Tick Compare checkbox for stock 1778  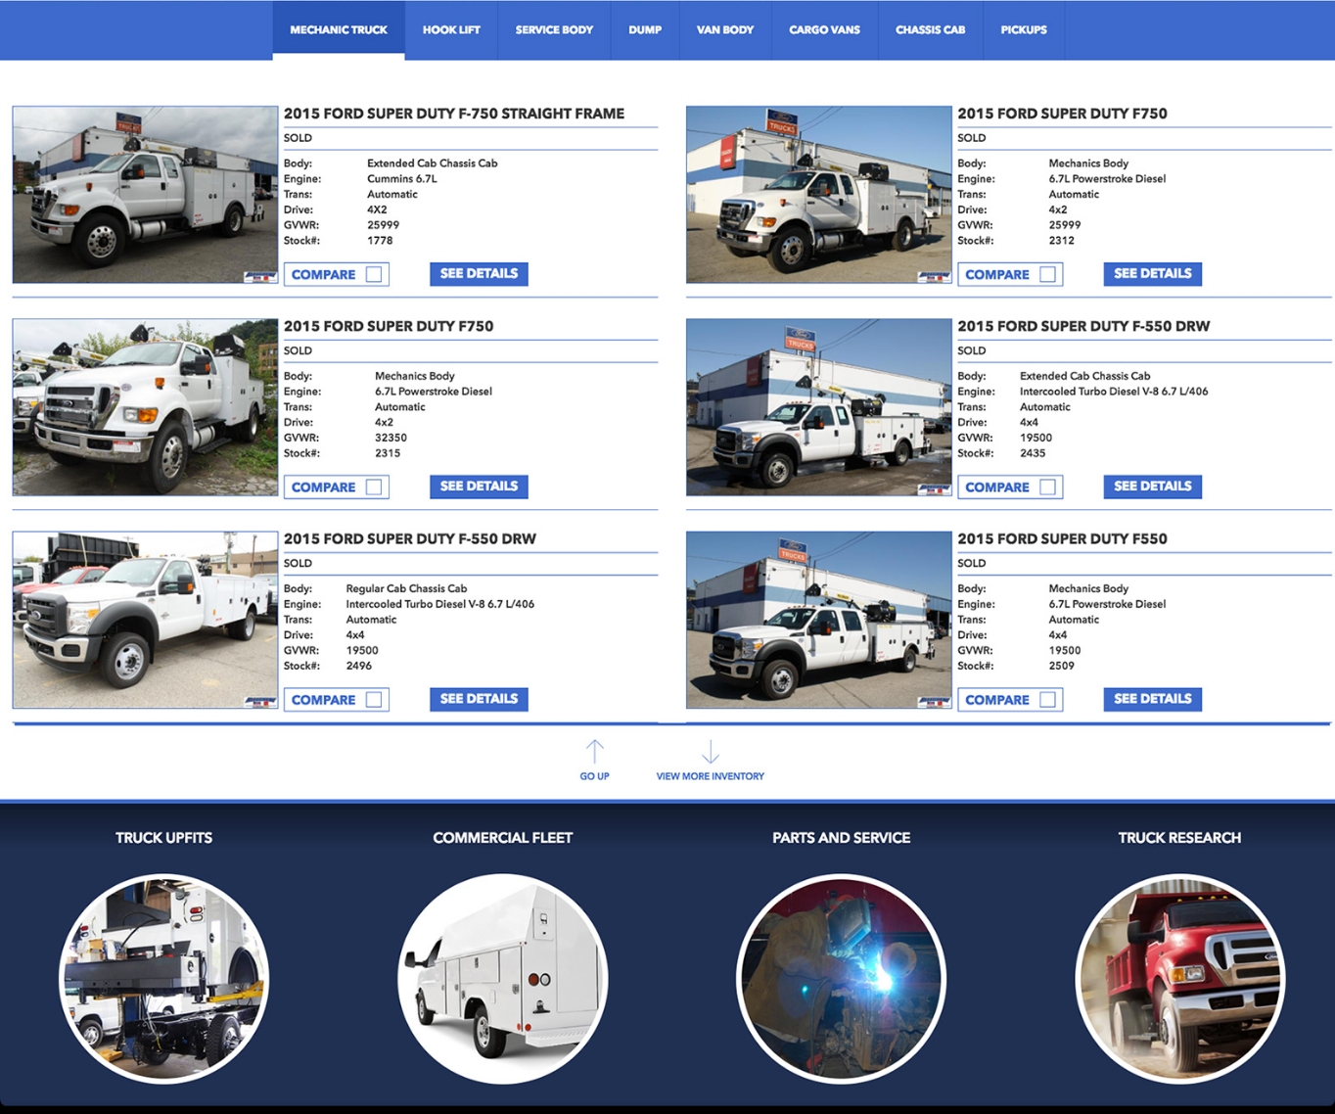tap(374, 274)
